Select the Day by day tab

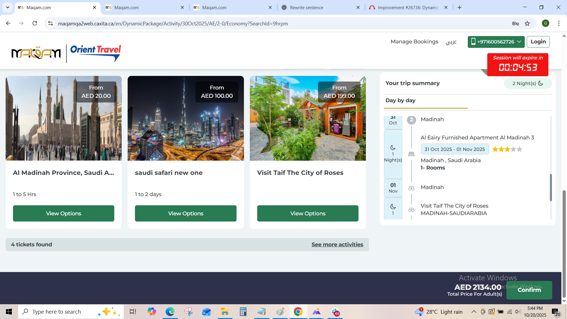400,100
